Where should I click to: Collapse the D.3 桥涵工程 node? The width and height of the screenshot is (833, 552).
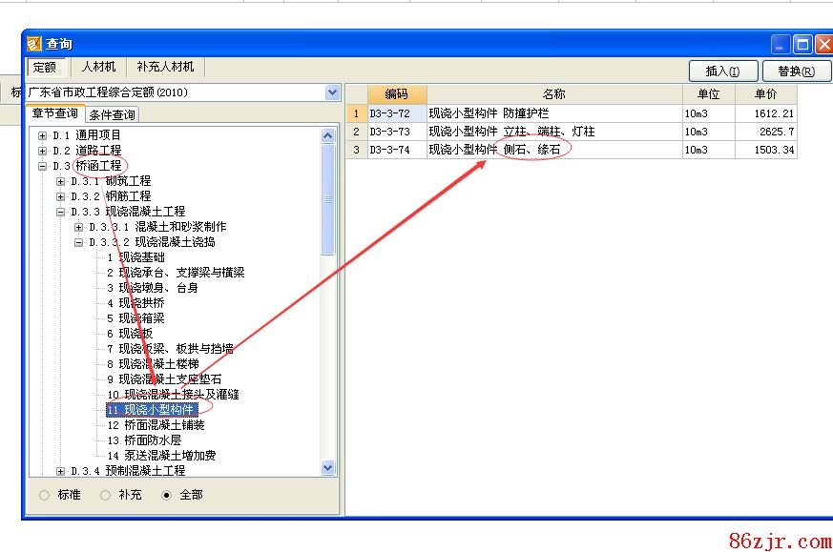coord(43,166)
